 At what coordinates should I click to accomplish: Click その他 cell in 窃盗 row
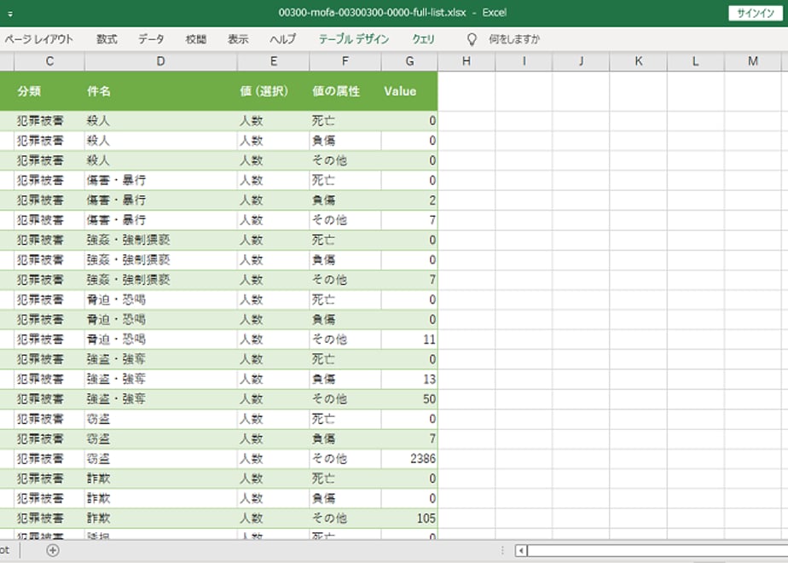click(x=345, y=458)
